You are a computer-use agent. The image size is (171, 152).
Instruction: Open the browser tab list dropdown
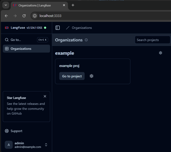click(x=5, y=5)
